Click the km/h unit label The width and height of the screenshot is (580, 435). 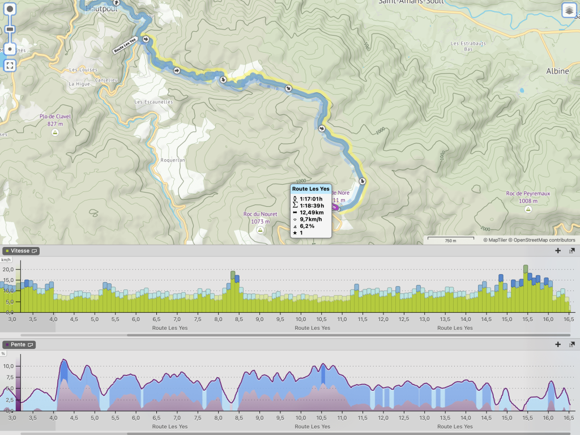point(6,259)
